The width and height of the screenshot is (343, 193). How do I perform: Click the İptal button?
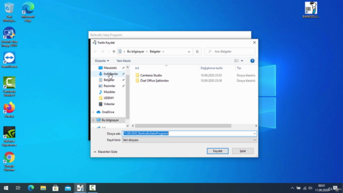(x=243, y=151)
